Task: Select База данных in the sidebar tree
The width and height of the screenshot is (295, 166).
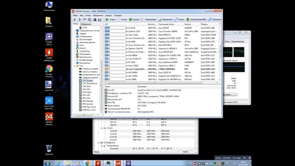Action: point(85,63)
